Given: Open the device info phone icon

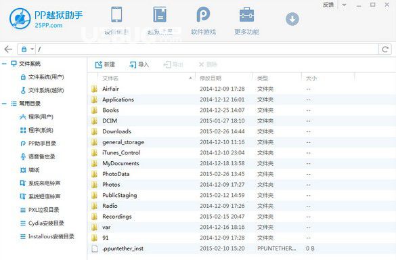Looking at the screenshot, I should tap(116, 15).
